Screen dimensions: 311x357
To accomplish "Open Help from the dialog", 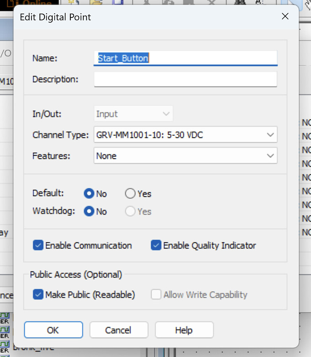I will pyautogui.click(x=184, y=330).
